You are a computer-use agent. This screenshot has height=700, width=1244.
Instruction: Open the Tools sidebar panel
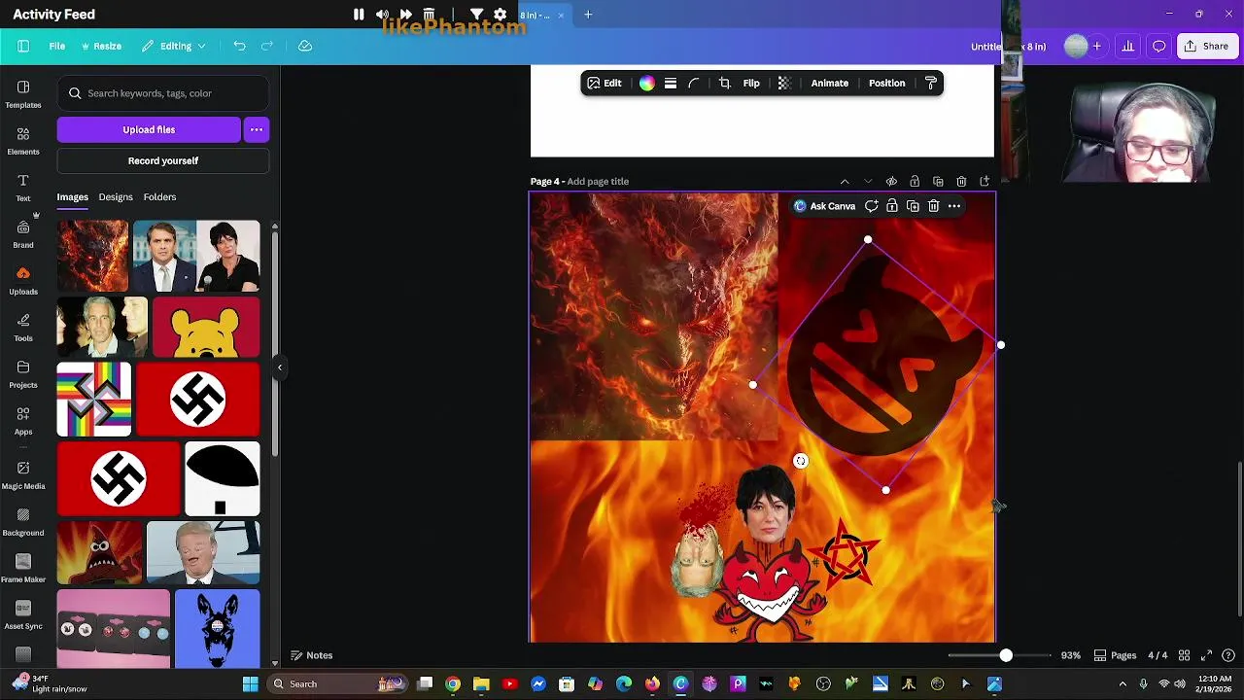click(23, 327)
